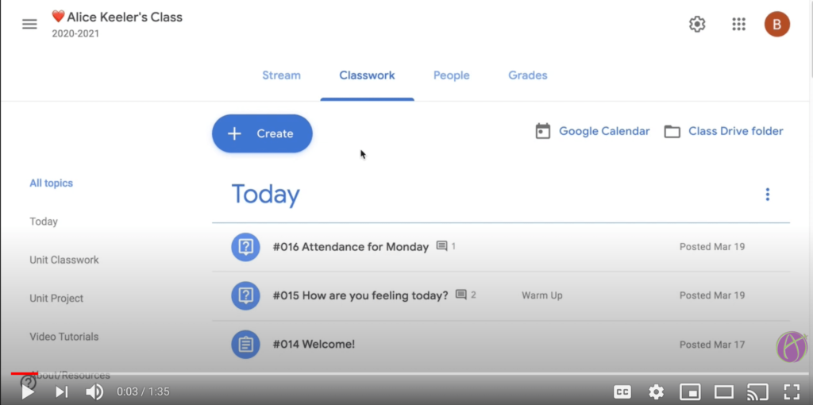Toggle closed captions on the video
This screenshot has height=405, width=813.
pyautogui.click(x=622, y=391)
